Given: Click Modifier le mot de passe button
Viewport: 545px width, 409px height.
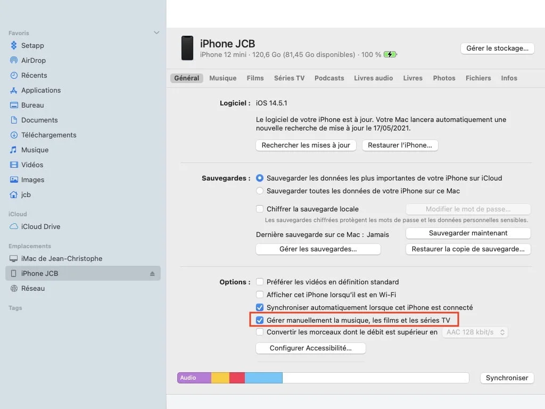Looking at the screenshot, I should click(468, 209).
